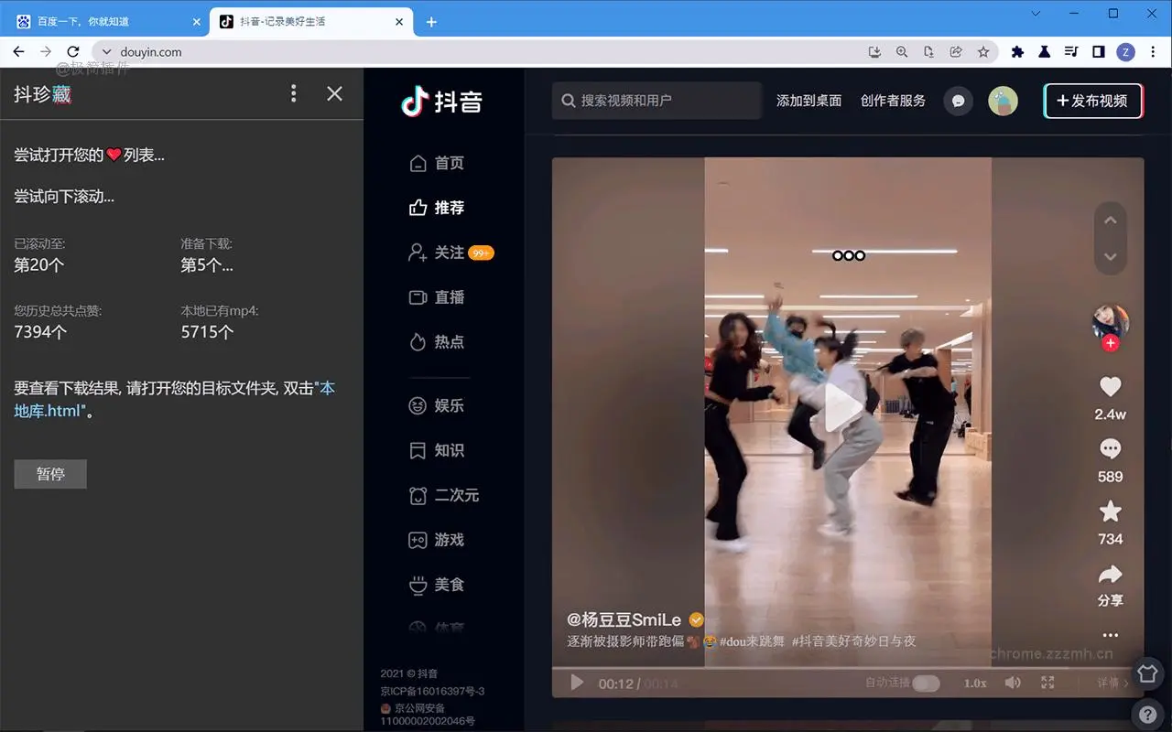Open the comments on the video
This screenshot has width=1172, height=732.
pos(1110,448)
